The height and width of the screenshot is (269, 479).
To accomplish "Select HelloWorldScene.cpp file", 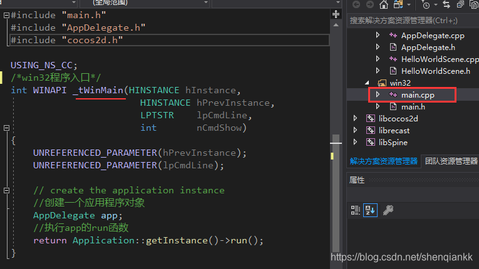I will pos(440,59).
